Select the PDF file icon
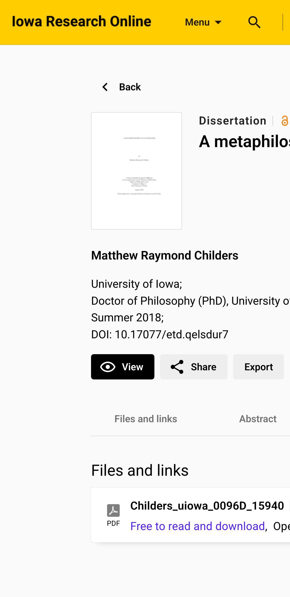This screenshot has height=597, width=290. tap(113, 510)
